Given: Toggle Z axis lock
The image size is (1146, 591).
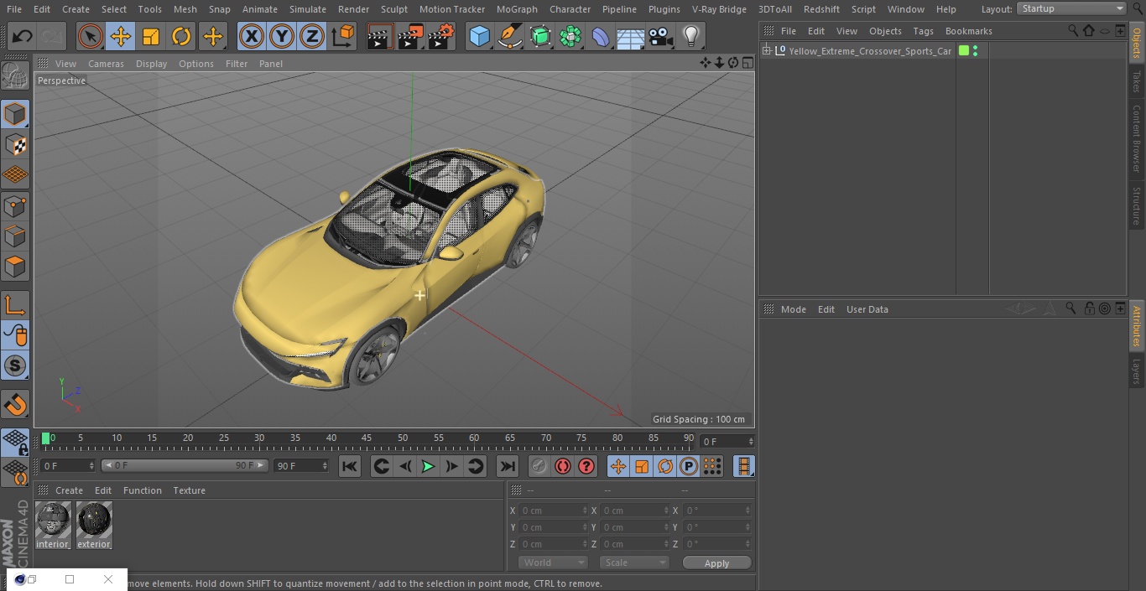Looking at the screenshot, I should [x=311, y=36].
